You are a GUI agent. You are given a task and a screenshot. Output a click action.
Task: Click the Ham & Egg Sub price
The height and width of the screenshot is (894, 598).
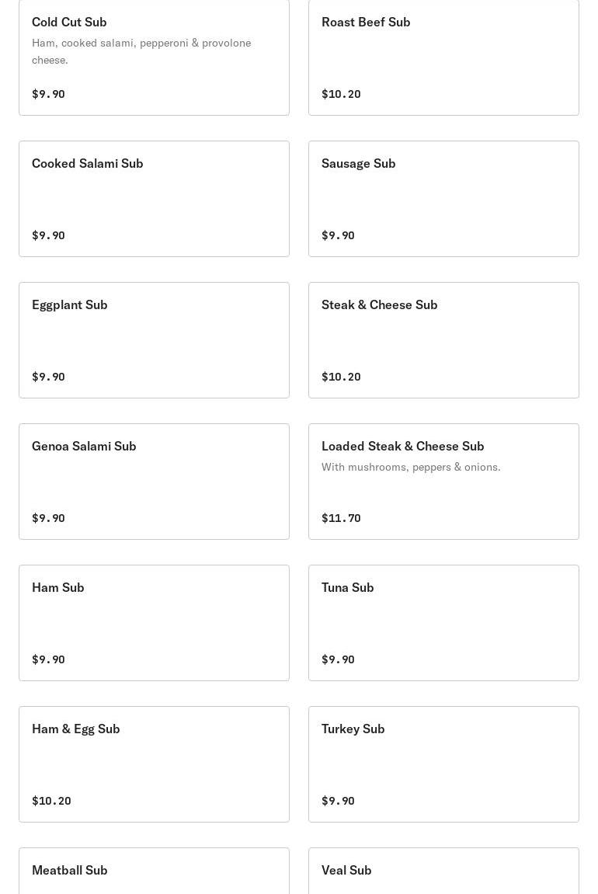tap(51, 801)
